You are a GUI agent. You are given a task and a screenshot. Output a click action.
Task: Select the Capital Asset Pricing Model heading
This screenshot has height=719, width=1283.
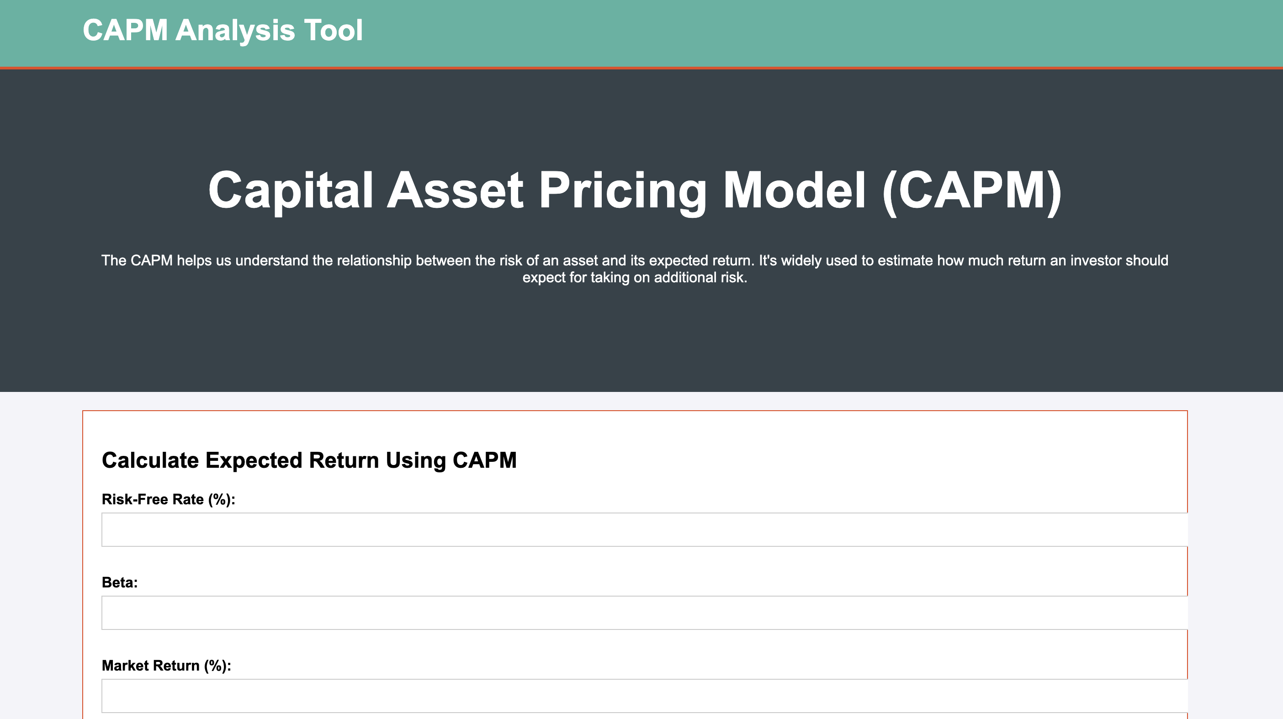point(635,190)
